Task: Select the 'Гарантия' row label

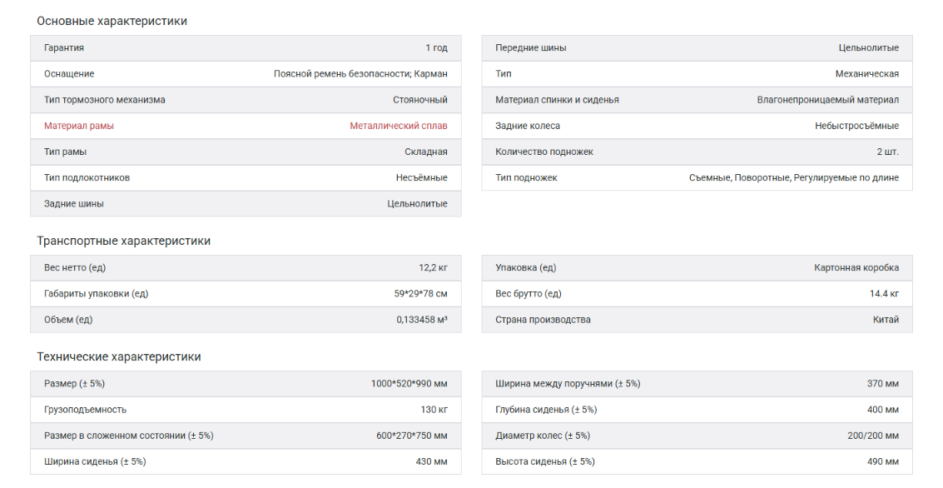Action: coord(64,48)
